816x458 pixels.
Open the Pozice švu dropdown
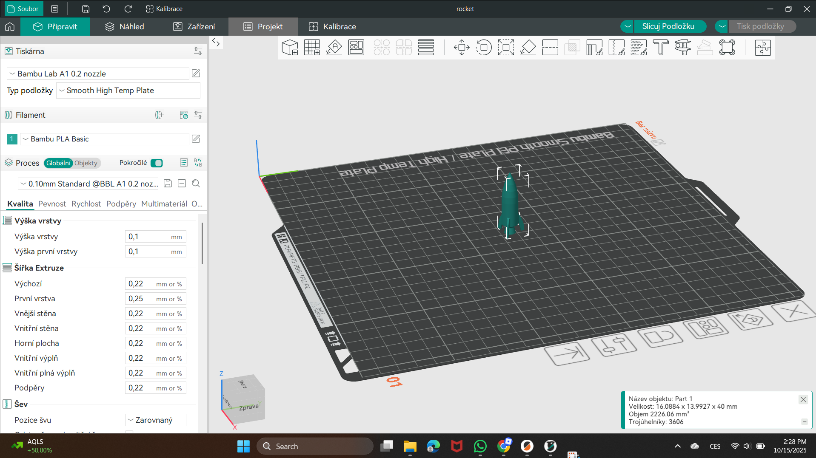[156, 420]
